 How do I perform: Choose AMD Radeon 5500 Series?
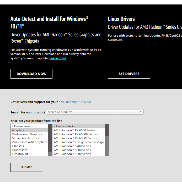click(79, 154)
